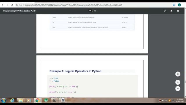Download the PDF file

[x=171, y=11]
